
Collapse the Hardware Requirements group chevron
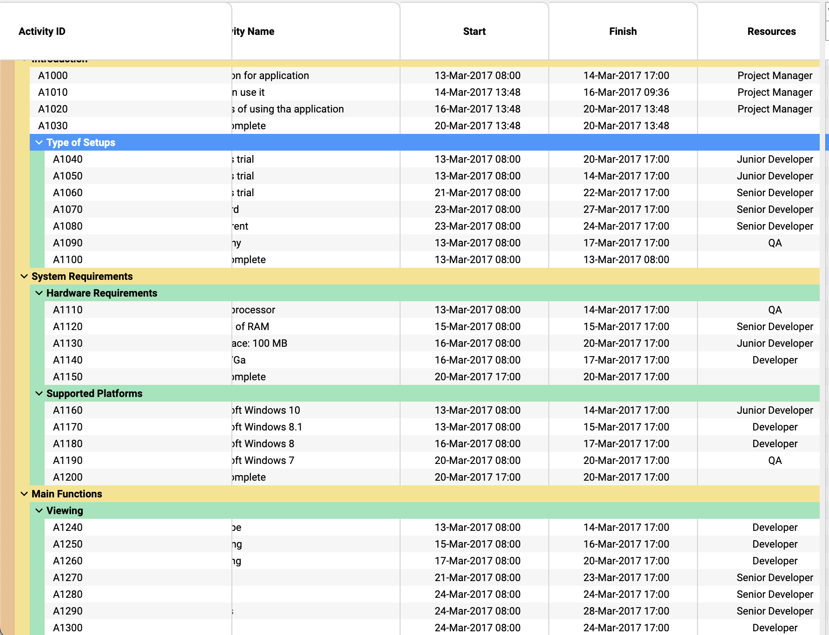(39, 293)
